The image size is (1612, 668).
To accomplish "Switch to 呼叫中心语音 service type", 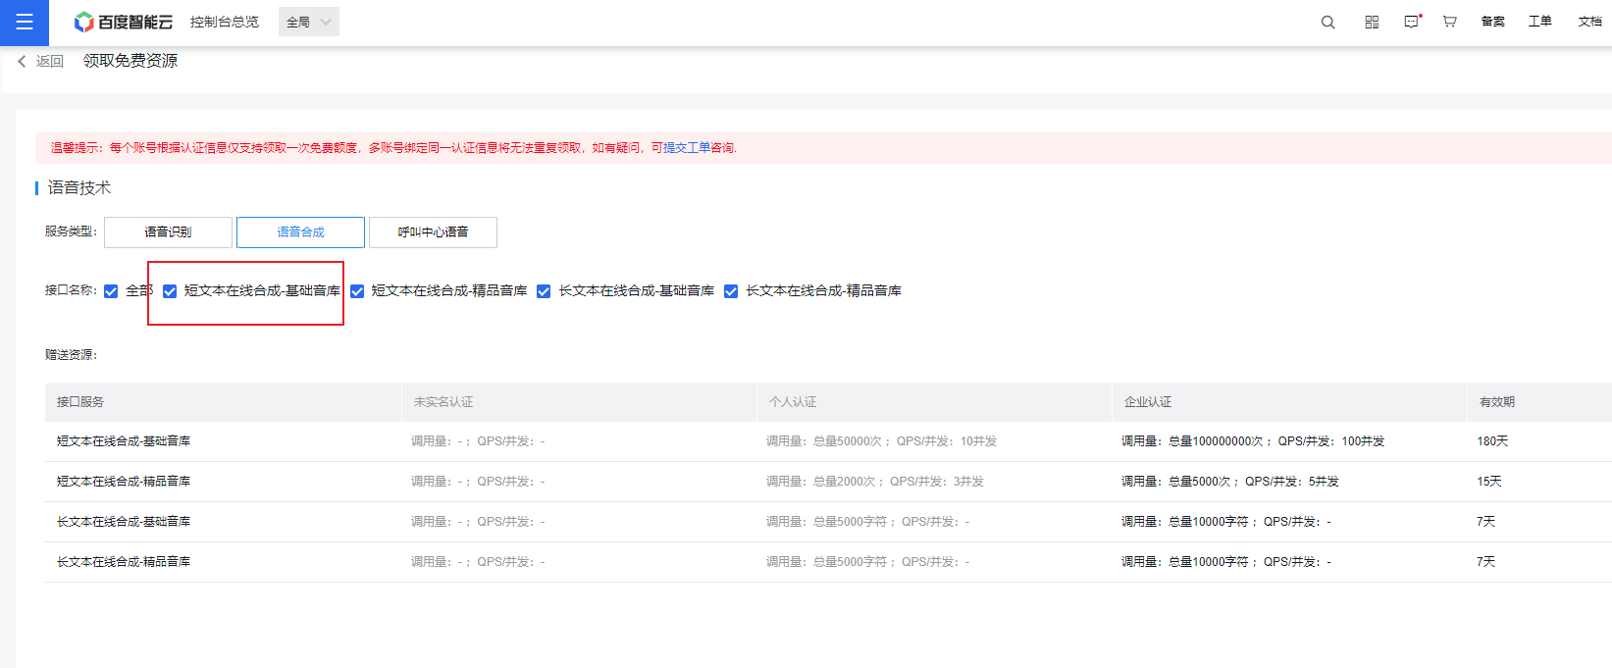I will (x=433, y=232).
